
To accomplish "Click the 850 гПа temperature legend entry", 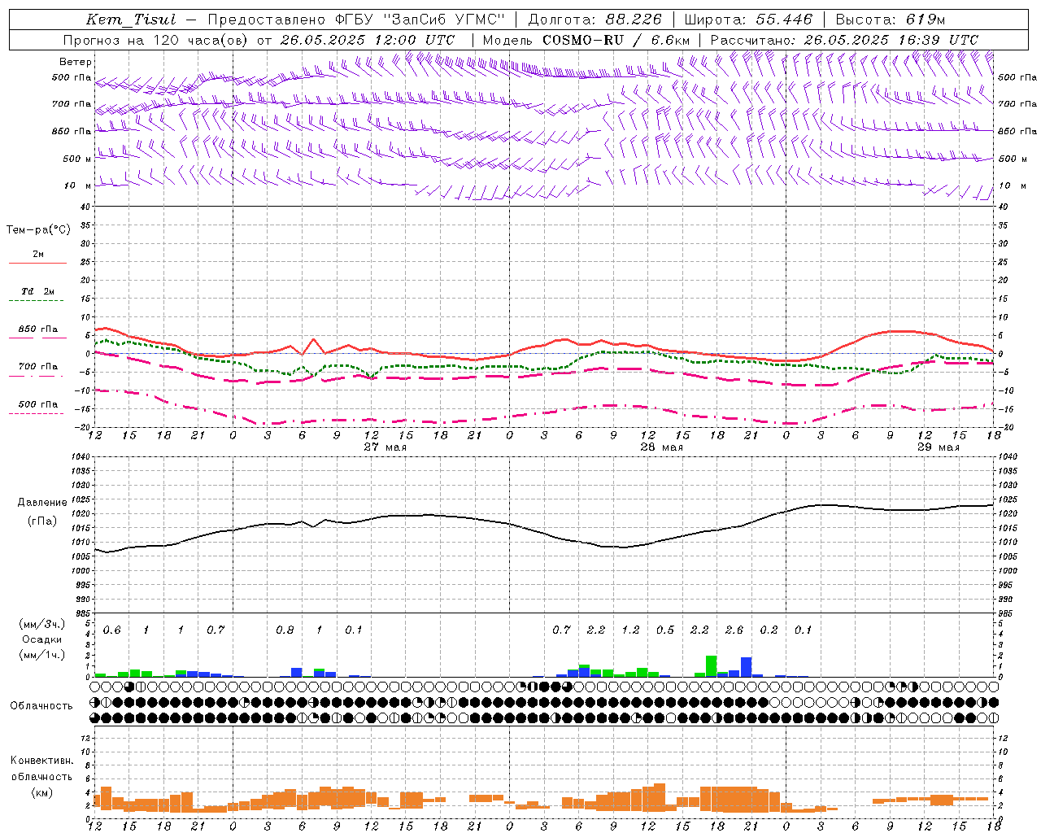I will [x=37, y=329].
